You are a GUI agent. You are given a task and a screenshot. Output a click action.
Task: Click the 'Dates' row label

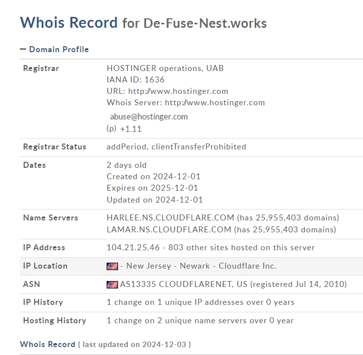(x=35, y=165)
